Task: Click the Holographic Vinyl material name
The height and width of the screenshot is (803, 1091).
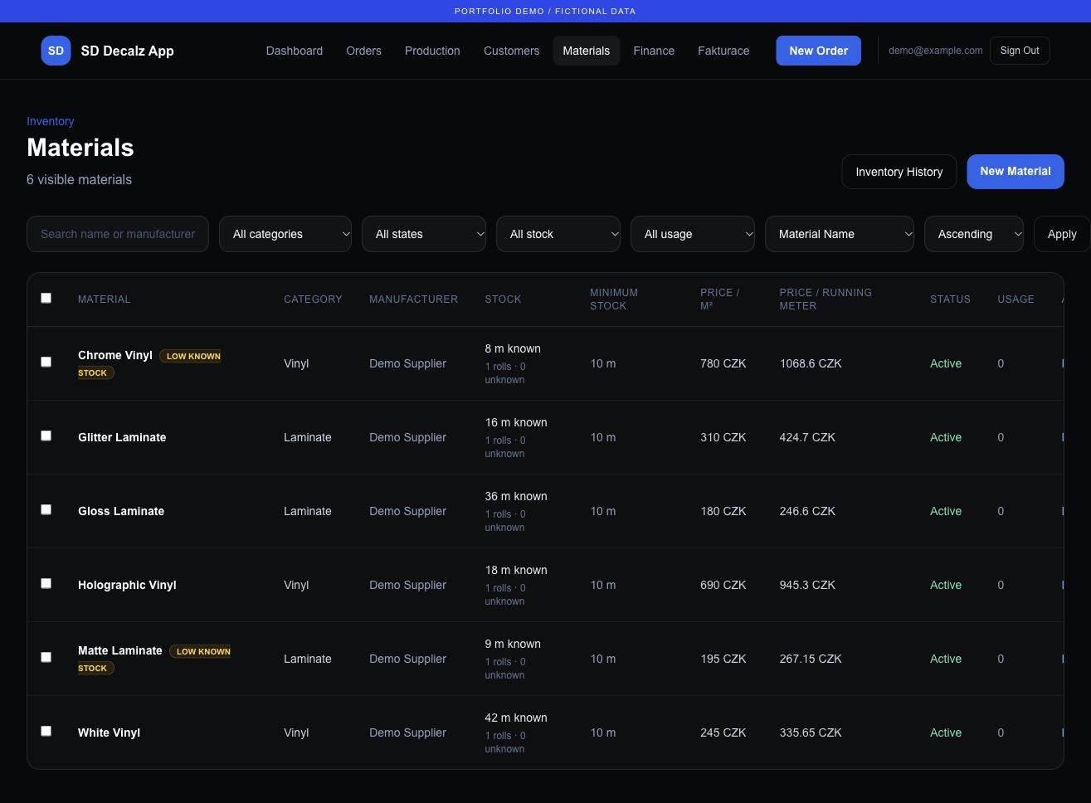Action: coord(127,585)
